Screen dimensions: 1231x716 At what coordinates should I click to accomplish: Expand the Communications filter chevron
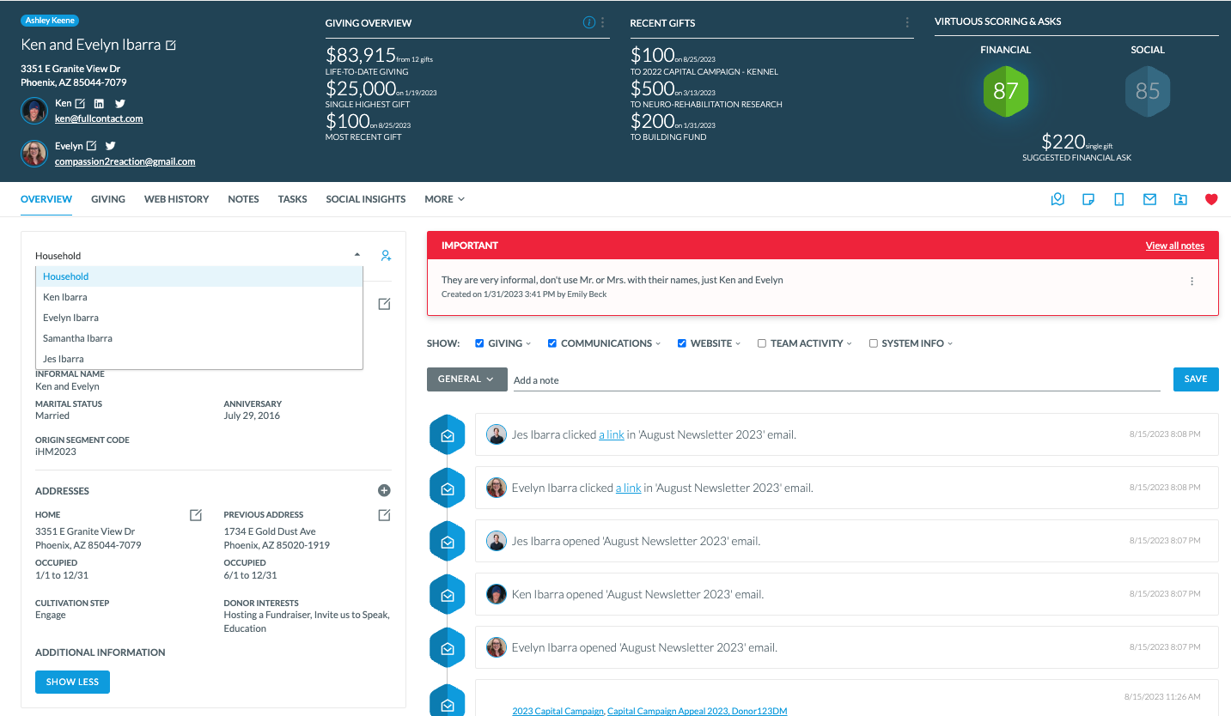pos(658,343)
